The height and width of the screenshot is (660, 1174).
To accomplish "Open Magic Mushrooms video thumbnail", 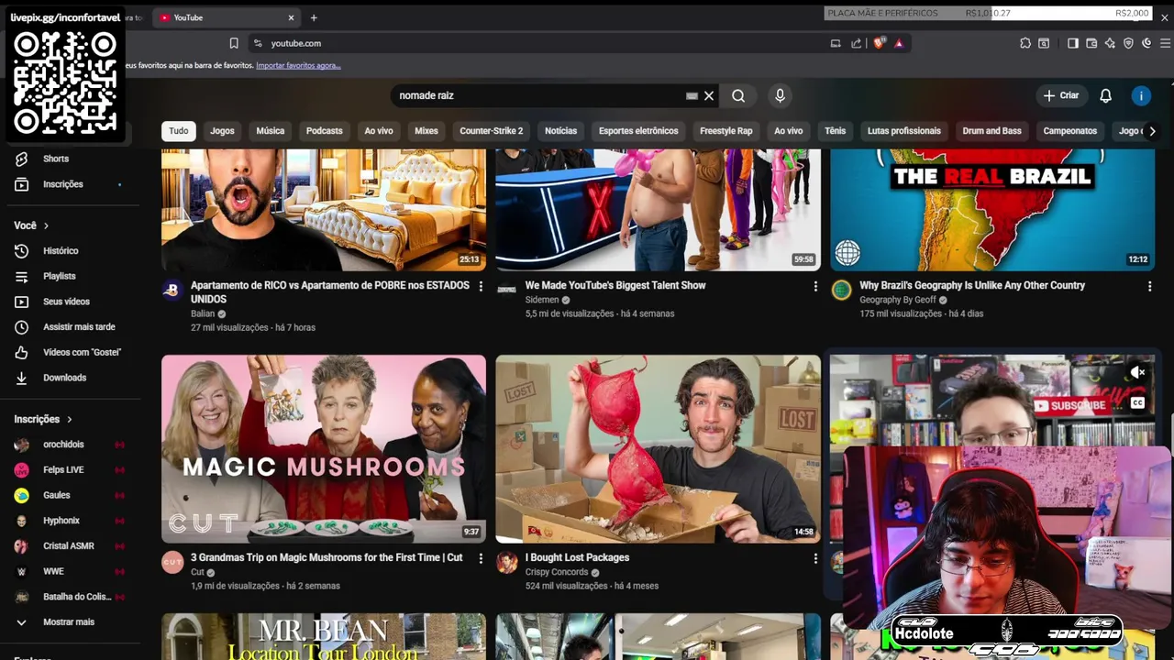I will point(324,449).
